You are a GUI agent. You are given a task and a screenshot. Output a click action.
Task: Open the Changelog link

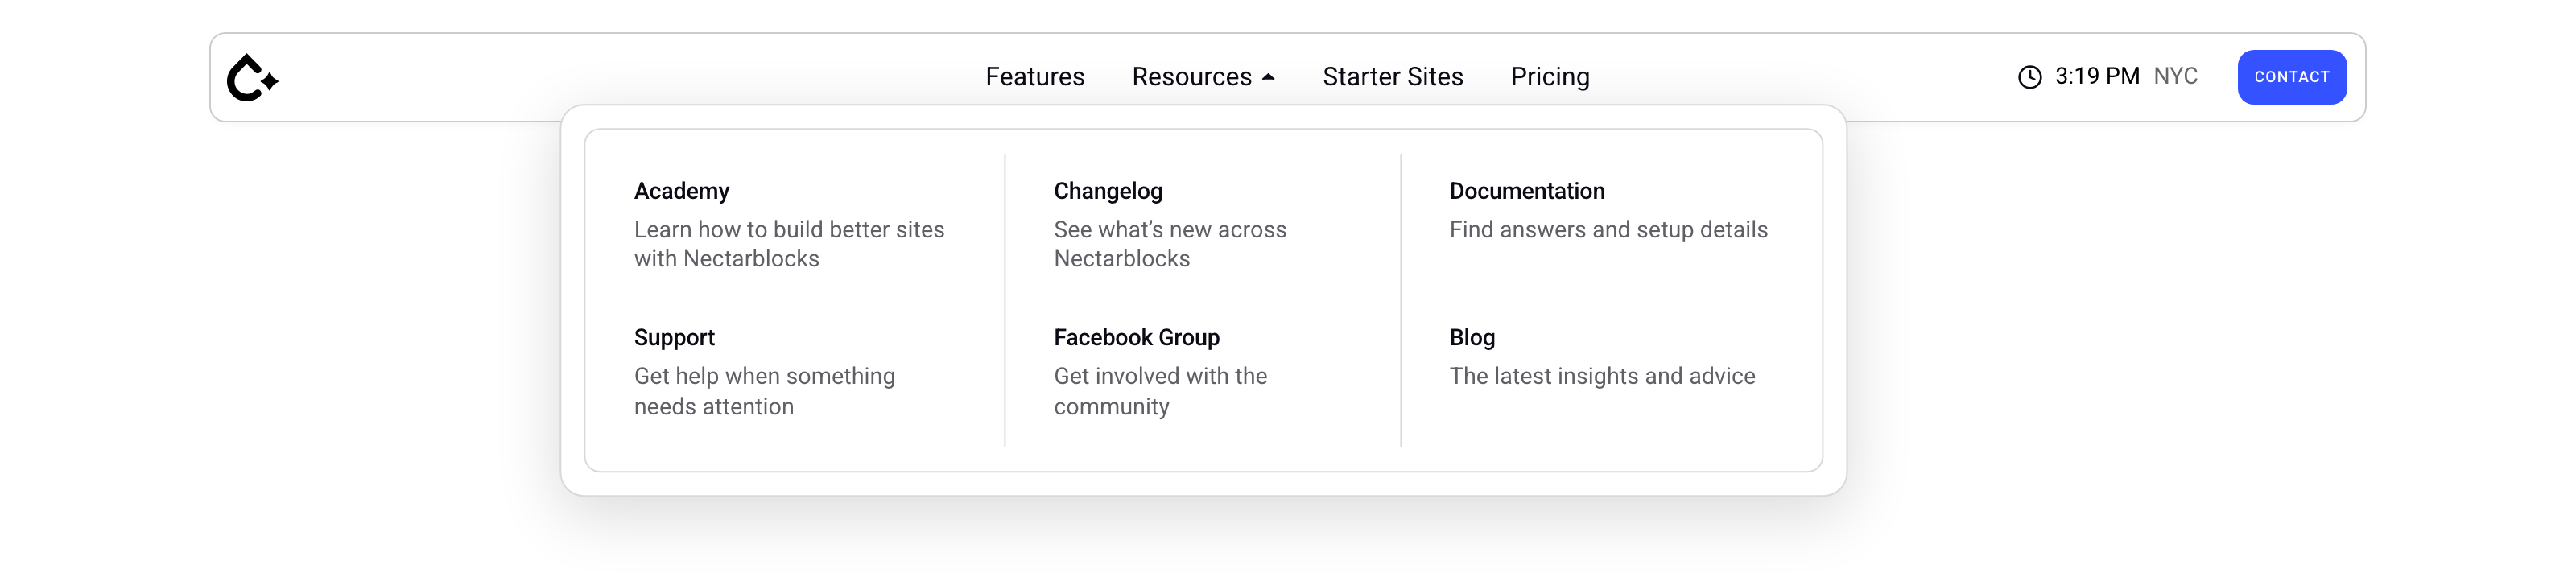click(1107, 191)
